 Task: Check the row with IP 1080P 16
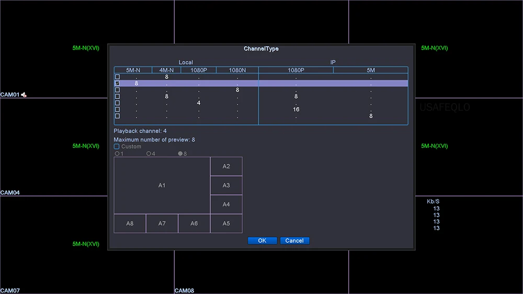point(117,110)
